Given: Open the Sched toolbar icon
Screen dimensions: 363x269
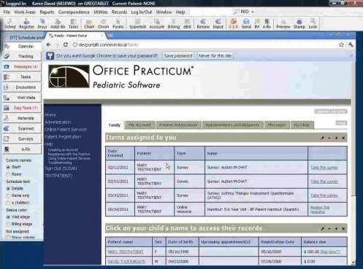Looking at the screenshot, I should (9, 23).
